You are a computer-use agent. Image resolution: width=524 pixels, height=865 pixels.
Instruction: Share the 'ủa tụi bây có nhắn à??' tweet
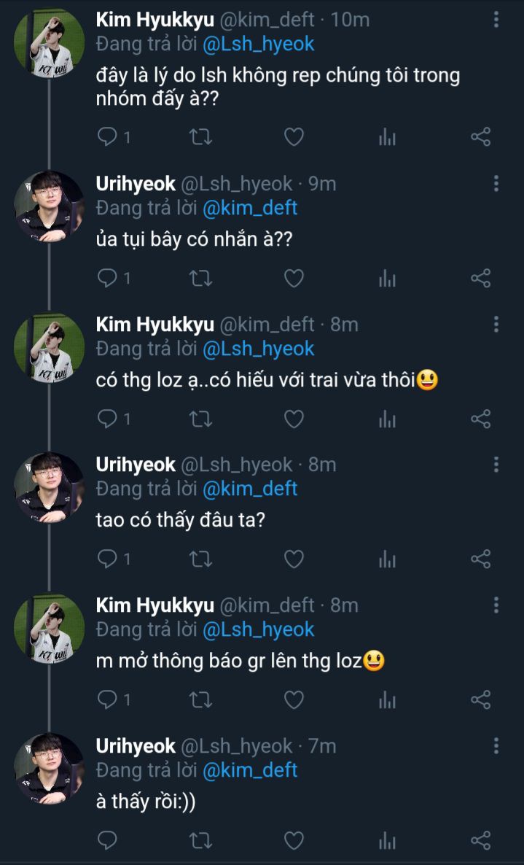480,278
